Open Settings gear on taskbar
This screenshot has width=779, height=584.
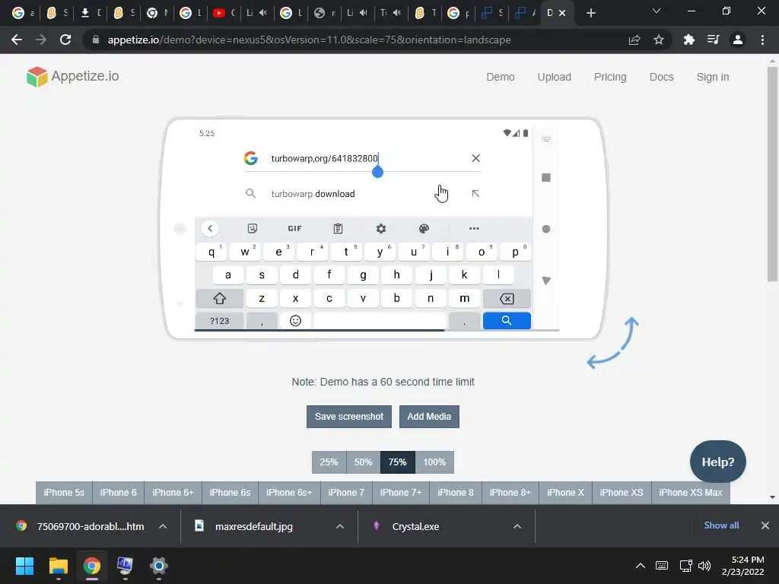pyautogui.click(x=158, y=566)
